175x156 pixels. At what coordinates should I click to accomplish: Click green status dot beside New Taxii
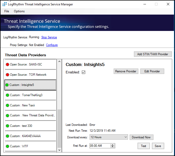[x=7, y=105]
